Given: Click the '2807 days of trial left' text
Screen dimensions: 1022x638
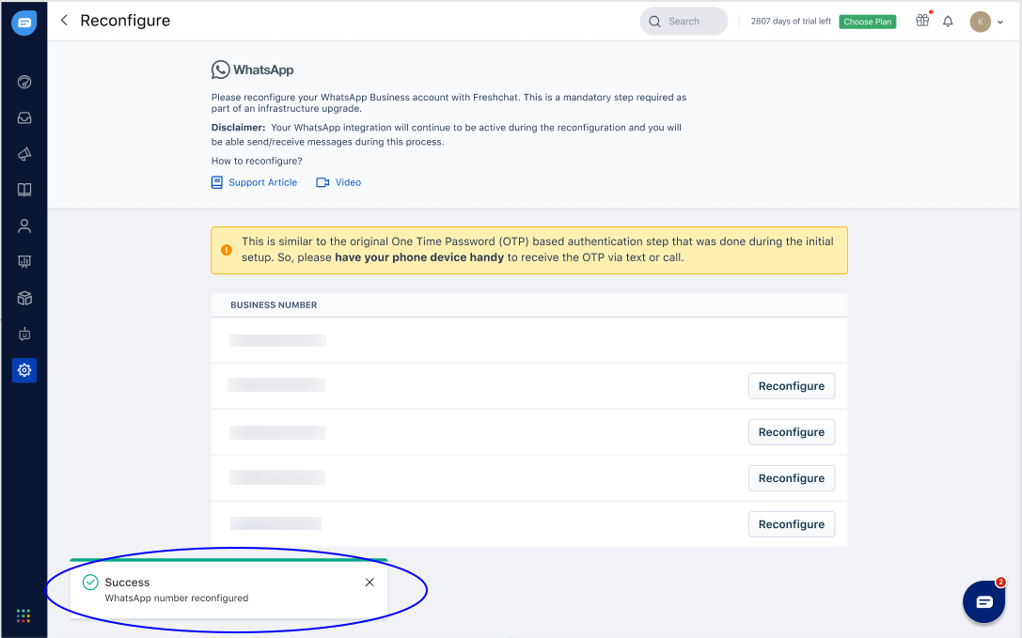Looking at the screenshot, I should click(791, 22).
